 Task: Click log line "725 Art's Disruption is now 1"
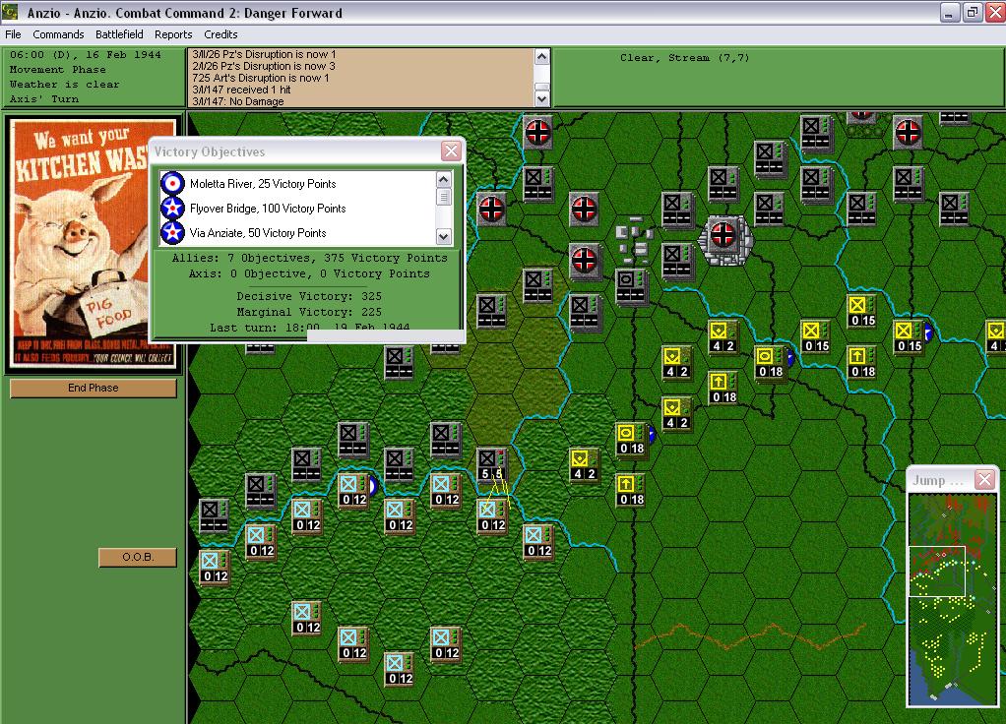click(x=261, y=78)
